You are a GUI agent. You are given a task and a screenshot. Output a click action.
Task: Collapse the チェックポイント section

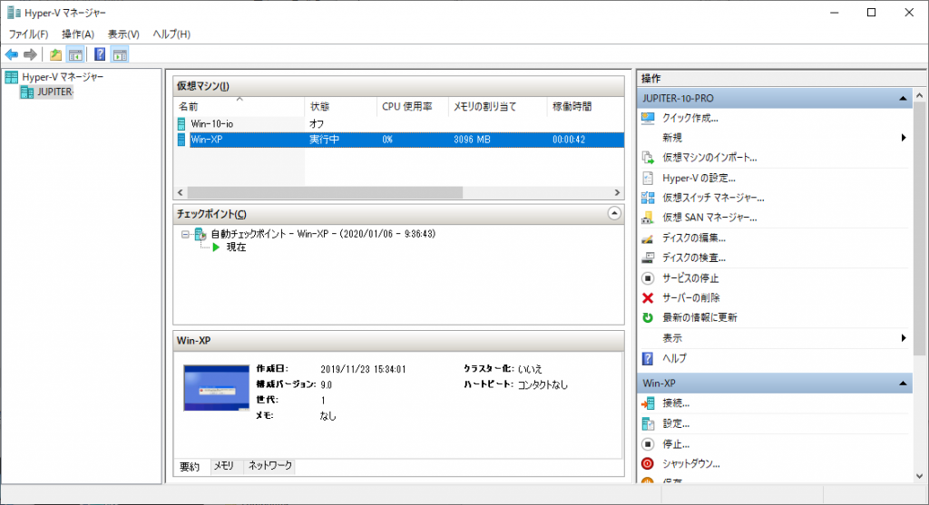(614, 214)
